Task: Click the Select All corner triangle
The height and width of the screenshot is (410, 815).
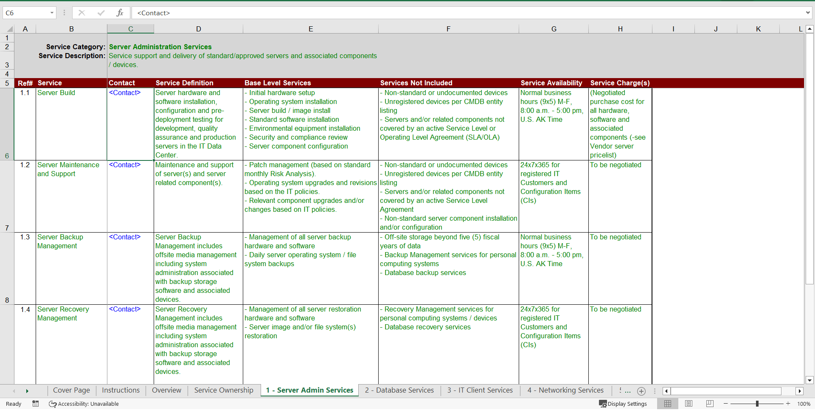Action: coord(9,29)
